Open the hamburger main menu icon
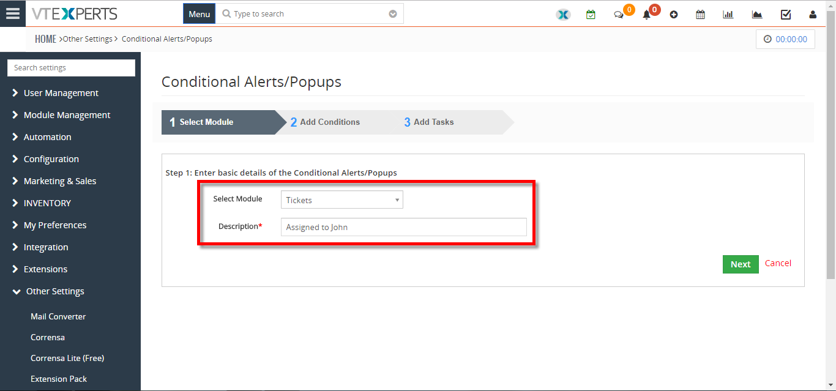The image size is (836, 391). tap(13, 13)
